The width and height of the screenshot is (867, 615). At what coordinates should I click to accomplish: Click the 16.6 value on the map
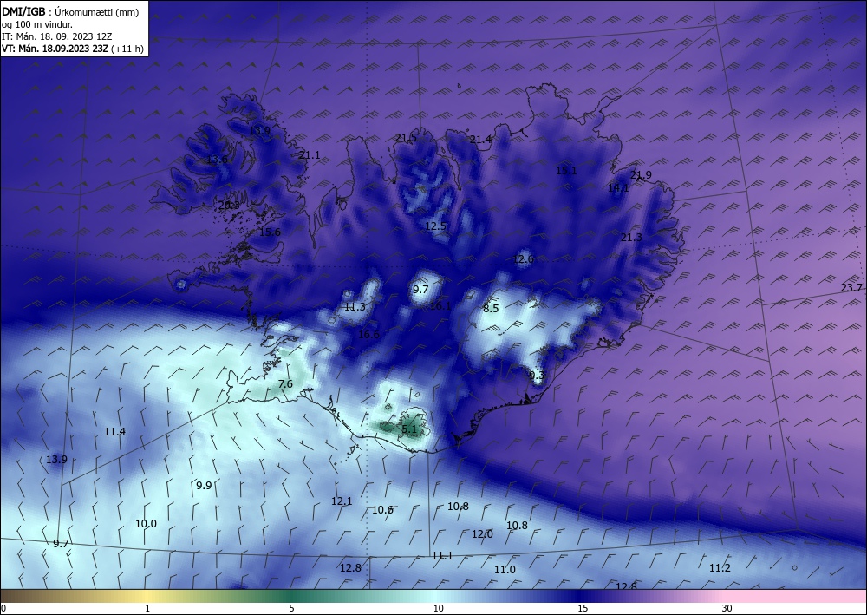pos(368,335)
